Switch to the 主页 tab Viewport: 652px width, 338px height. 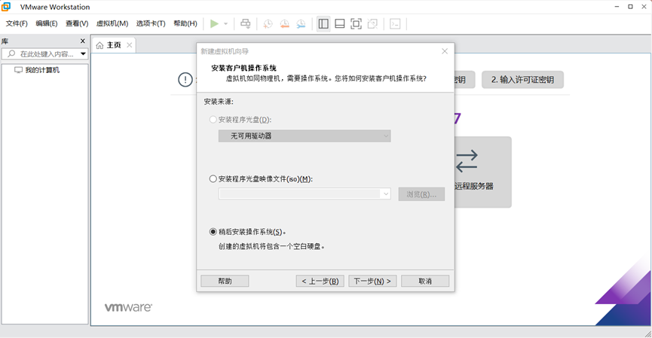pos(114,45)
